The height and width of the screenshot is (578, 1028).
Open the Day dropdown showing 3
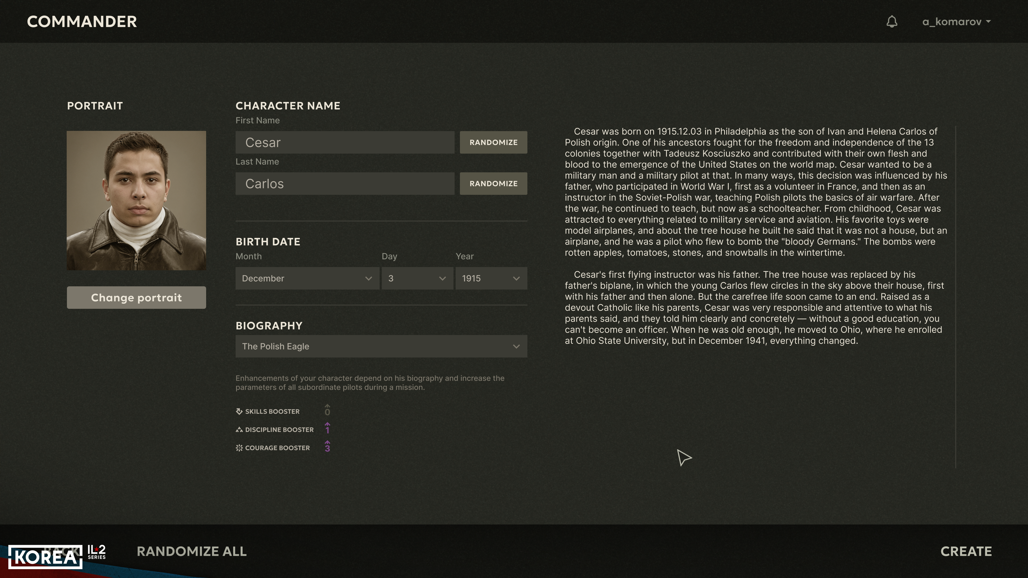(417, 278)
